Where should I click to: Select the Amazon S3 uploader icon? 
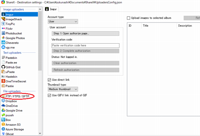click(x=3, y=124)
